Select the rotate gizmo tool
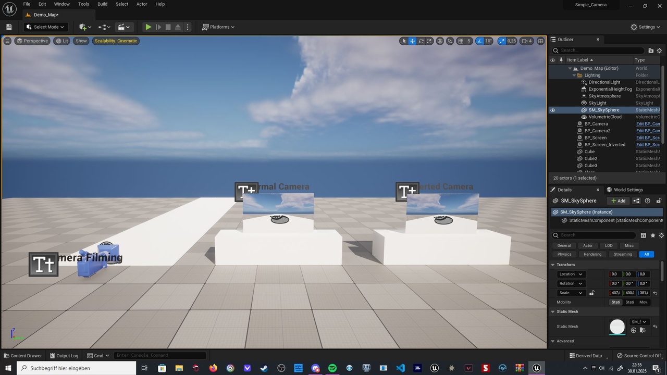 pyautogui.click(x=421, y=41)
